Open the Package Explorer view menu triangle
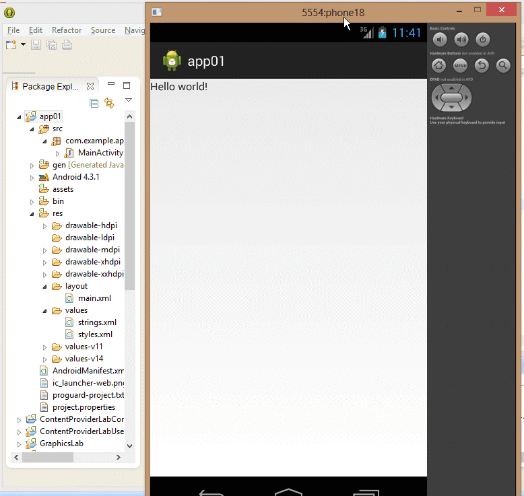Image resolution: width=524 pixels, height=496 pixels. click(129, 100)
